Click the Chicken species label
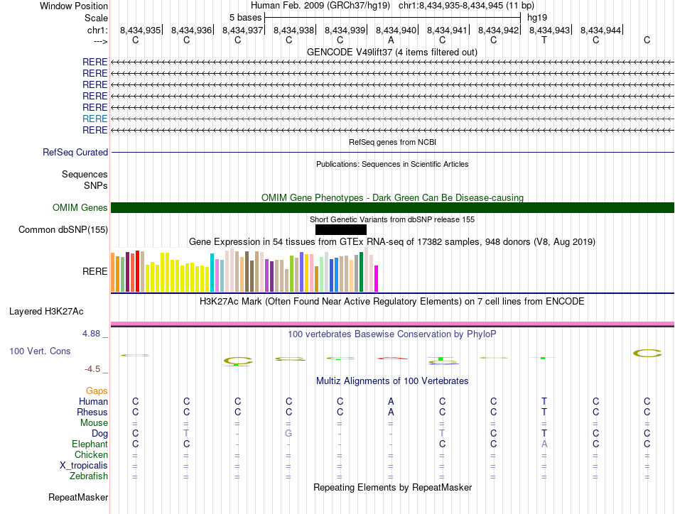The image size is (675, 514). pos(91,454)
